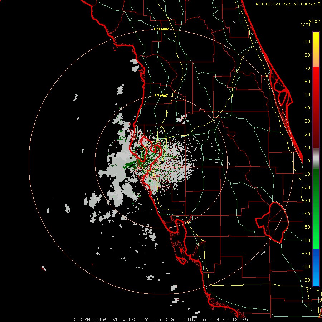
Task: Select the -20 scale value
Action: [x=306, y=187]
